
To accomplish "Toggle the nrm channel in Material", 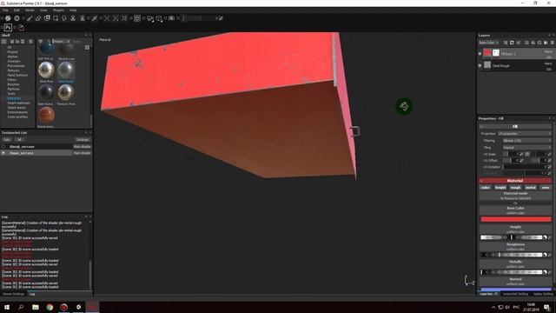I will pyautogui.click(x=546, y=188).
